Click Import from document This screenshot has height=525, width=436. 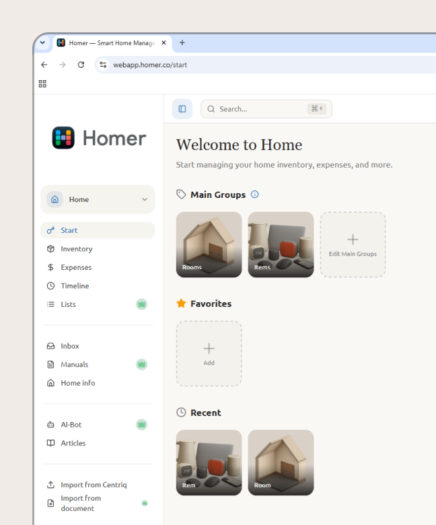point(98,503)
